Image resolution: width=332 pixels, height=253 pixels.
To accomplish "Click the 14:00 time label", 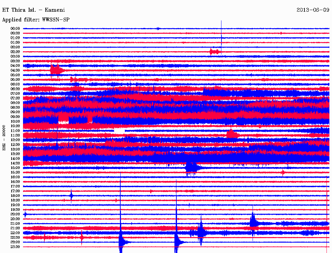I will tap(15, 159).
